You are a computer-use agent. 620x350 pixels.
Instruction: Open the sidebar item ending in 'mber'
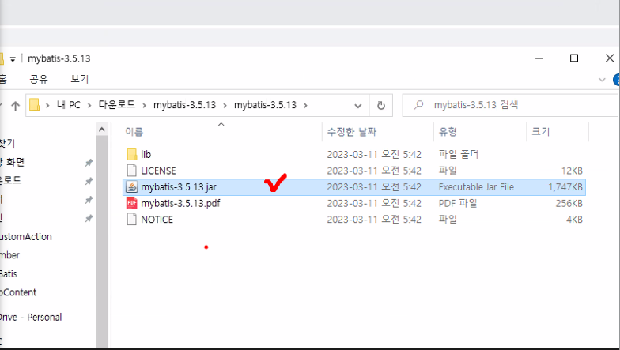pyautogui.click(x=9, y=255)
